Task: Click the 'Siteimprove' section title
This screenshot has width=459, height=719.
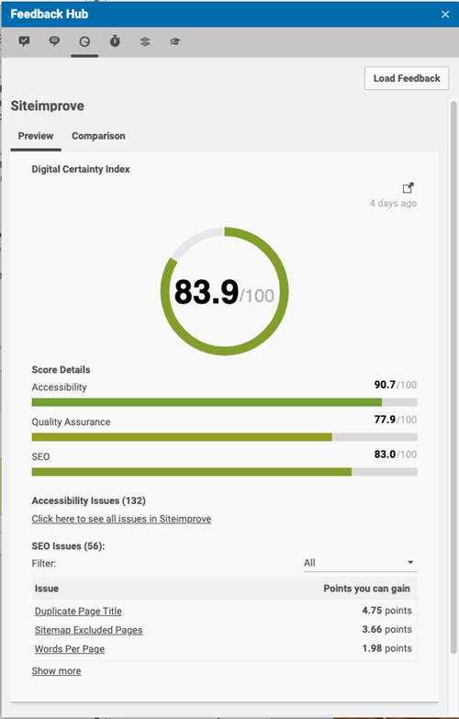Action: tap(47, 106)
